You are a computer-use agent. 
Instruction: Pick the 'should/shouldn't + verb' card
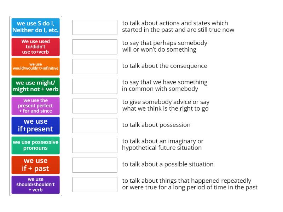(35, 184)
